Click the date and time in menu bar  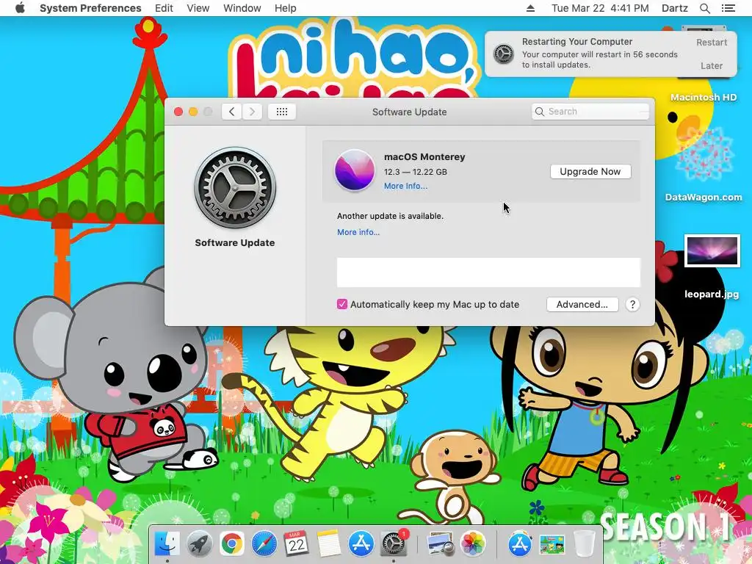[x=599, y=8]
